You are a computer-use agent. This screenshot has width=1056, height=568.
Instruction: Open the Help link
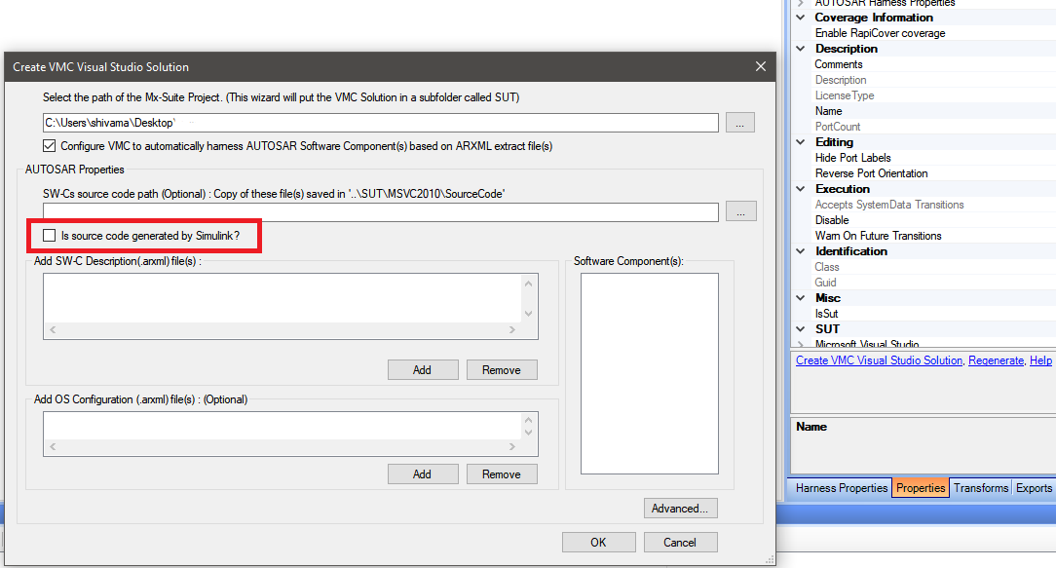1040,360
